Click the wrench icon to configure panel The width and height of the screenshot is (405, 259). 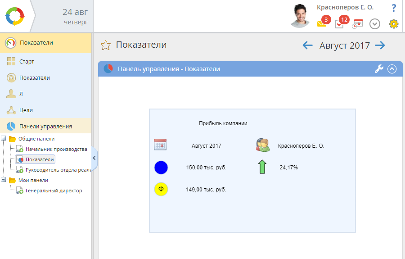379,69
